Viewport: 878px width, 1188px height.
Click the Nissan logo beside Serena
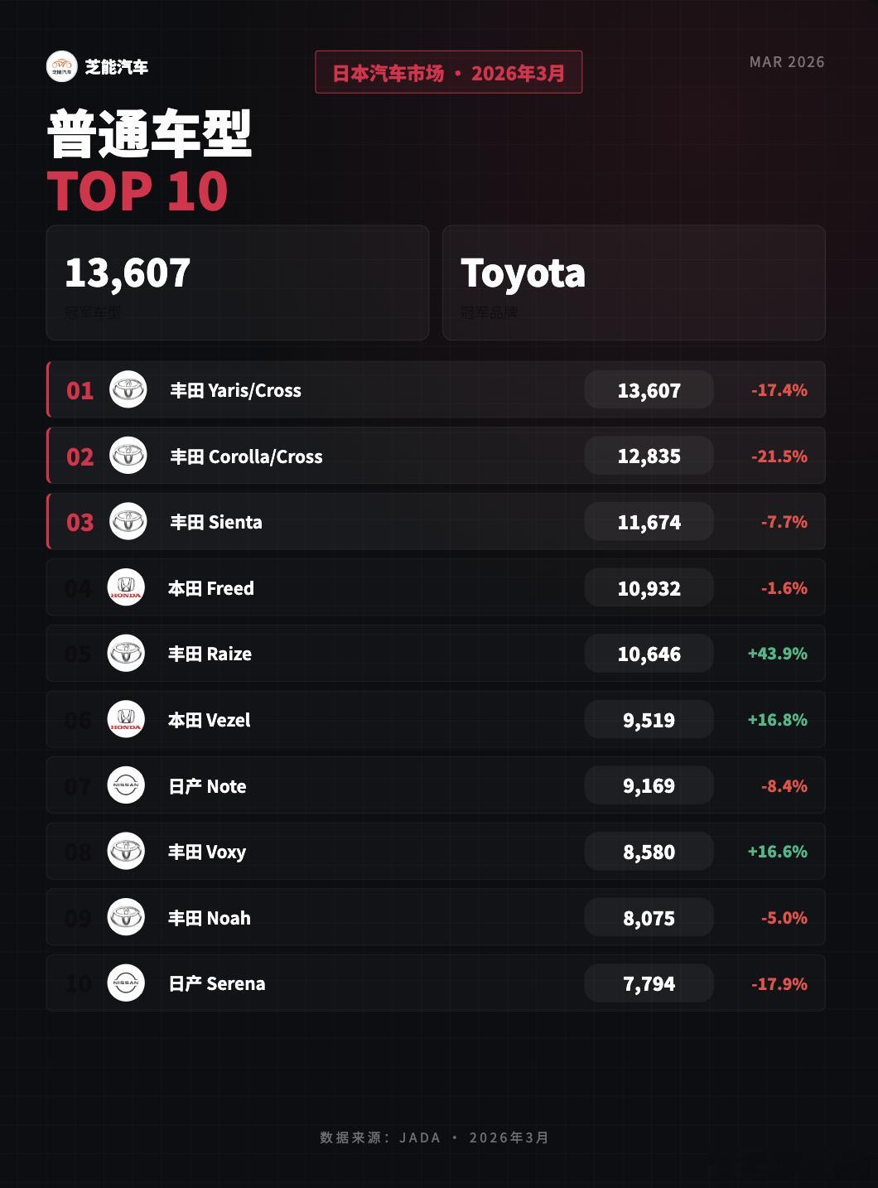[126, 983]
